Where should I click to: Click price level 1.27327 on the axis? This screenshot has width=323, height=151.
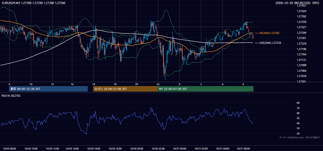[301, 27]
